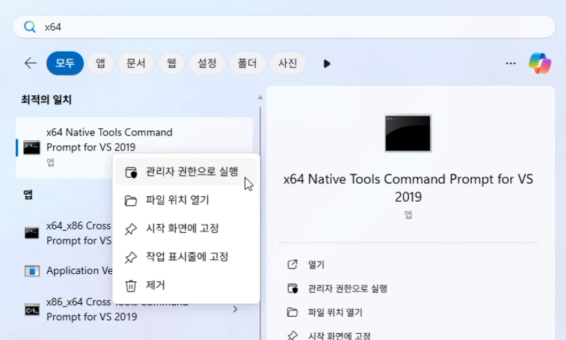The image size is (566, 340).
Task: Click the x64_x86 Cross Tools result icon
Action: (32, 233)
